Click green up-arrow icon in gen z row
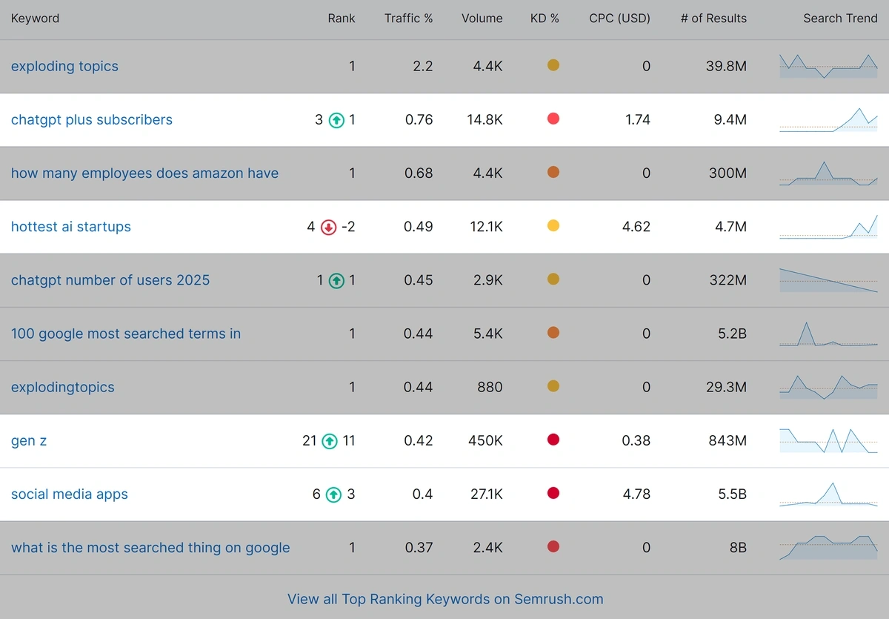The height and width of the screenshot is (619, 889). click(330, 441)
